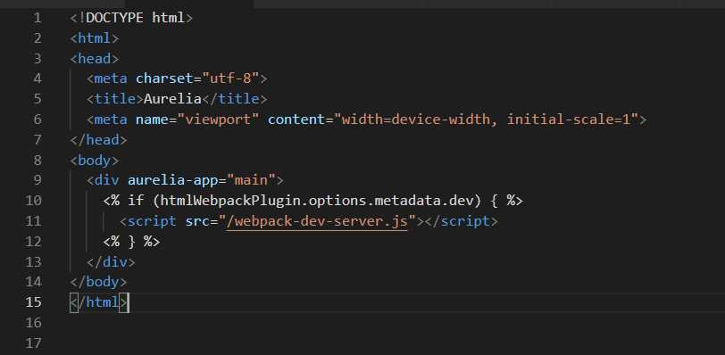Click the closing </body> tag
725x355 pixels.
pos(98,282)
